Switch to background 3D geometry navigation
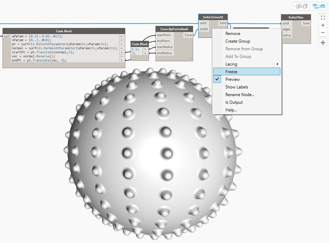 tap(302, 6)
